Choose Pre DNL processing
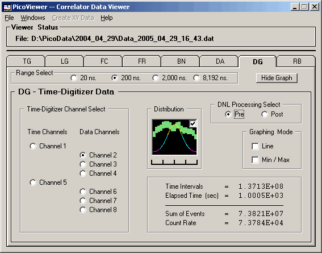The height and width of the screenshot is (253, 322). pos(235,114)
